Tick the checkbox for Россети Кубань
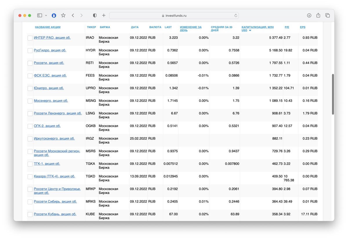Image resolution: width=348 pixels, height=239 pixels. click(x=30, y=215)
